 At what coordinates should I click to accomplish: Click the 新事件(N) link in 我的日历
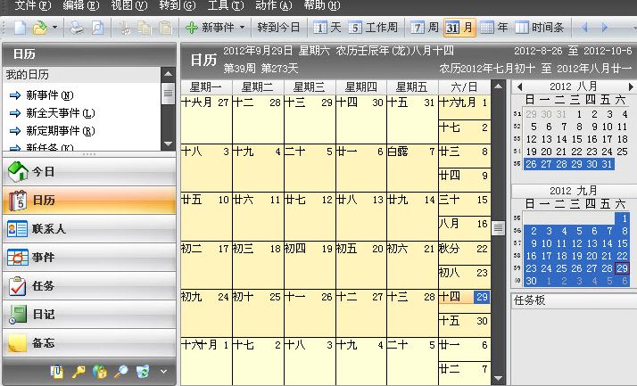tap(50, 95)
